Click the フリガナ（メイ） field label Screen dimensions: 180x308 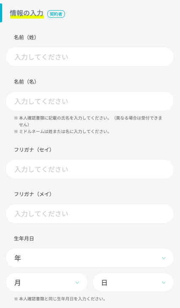pos(33,194)
